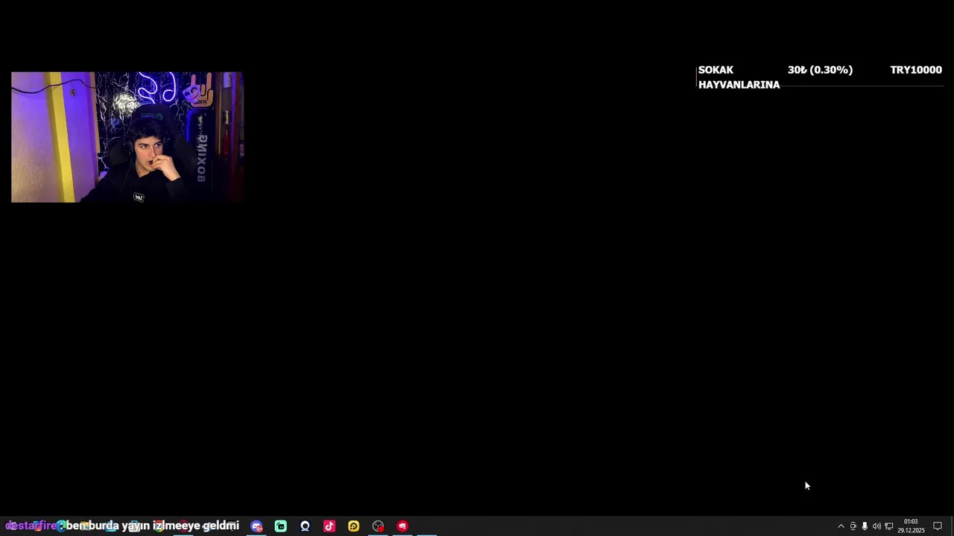954x536 pixels.
Task: Open the network status tray icon
Action: coord(889,526)
